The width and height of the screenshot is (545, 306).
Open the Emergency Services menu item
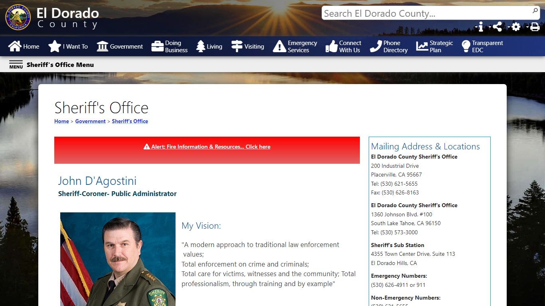295,46
